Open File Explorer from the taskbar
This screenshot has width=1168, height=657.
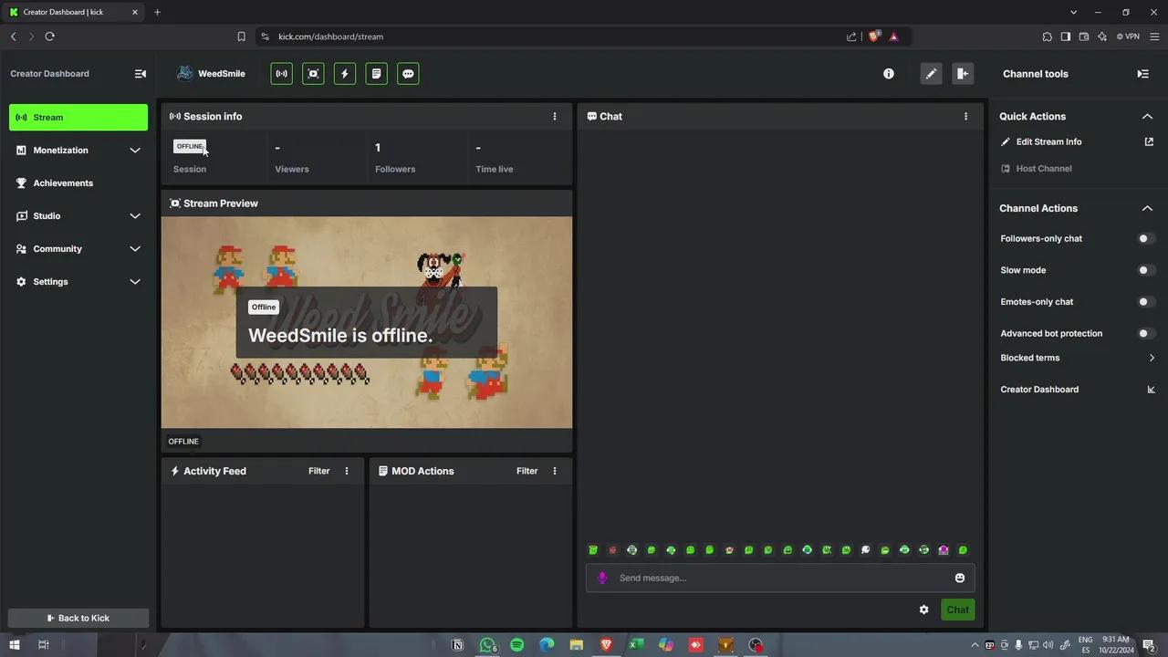pyautogui.click(x=577, y=645)
